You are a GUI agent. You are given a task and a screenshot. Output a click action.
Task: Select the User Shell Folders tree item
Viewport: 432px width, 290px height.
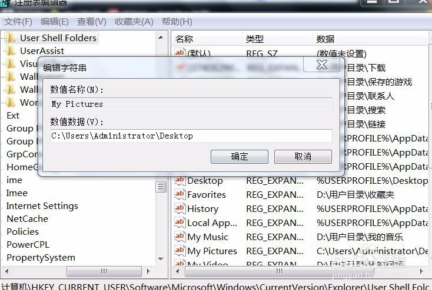58,38
